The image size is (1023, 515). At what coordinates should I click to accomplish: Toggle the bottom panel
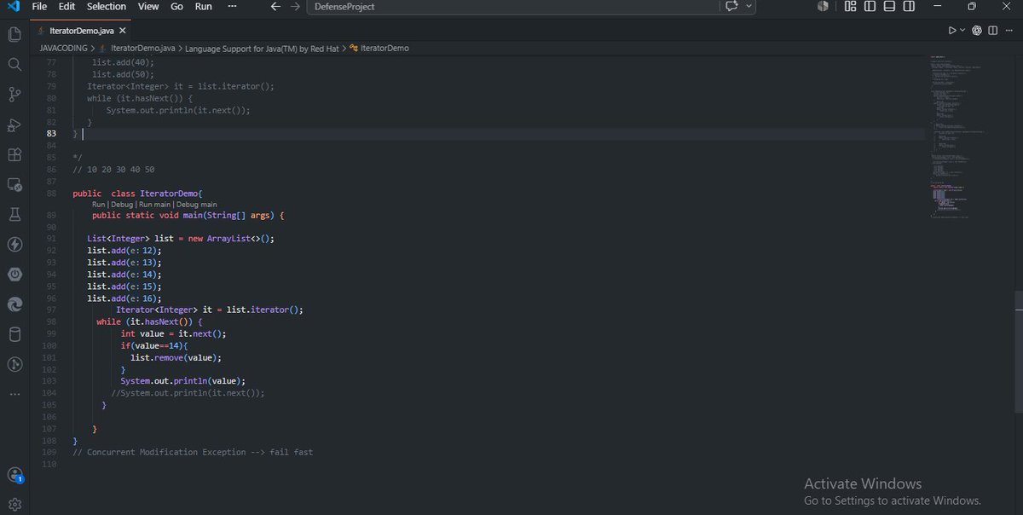point(889,6)
